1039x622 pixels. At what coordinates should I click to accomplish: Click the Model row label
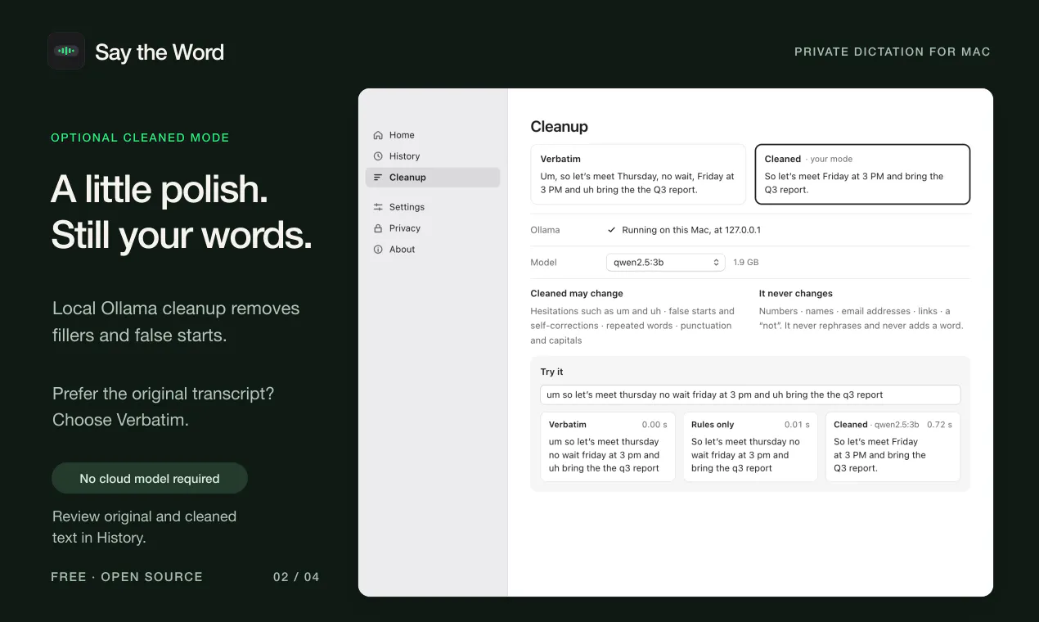coord(544,263)
